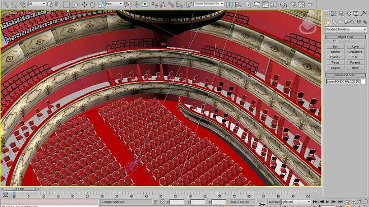Toggle Keyboard Shortcut Override

145,4
